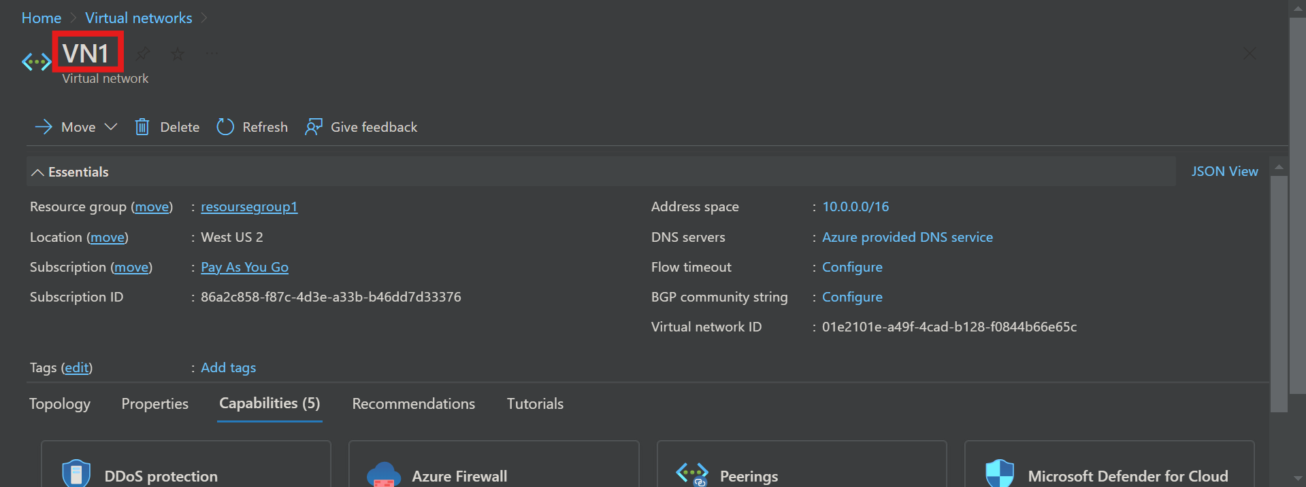
Task: Click the Refresh circular arrow icon
Action: click(x=225, y=127)
